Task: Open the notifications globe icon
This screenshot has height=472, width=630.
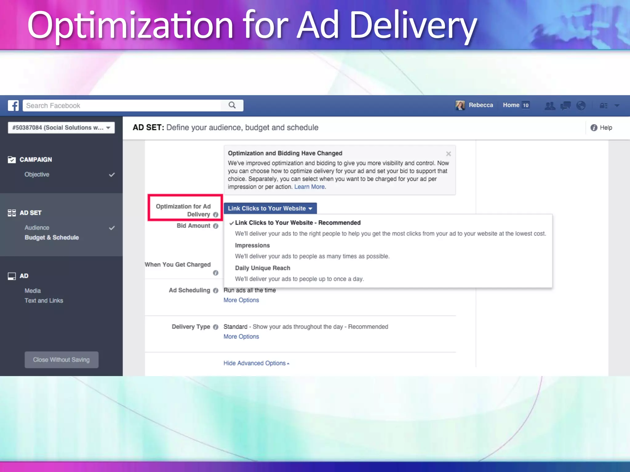Action: 581,106
